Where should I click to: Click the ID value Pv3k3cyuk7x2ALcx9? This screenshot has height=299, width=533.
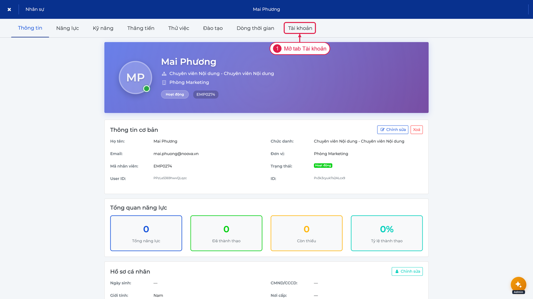click(x=329, y=178)
